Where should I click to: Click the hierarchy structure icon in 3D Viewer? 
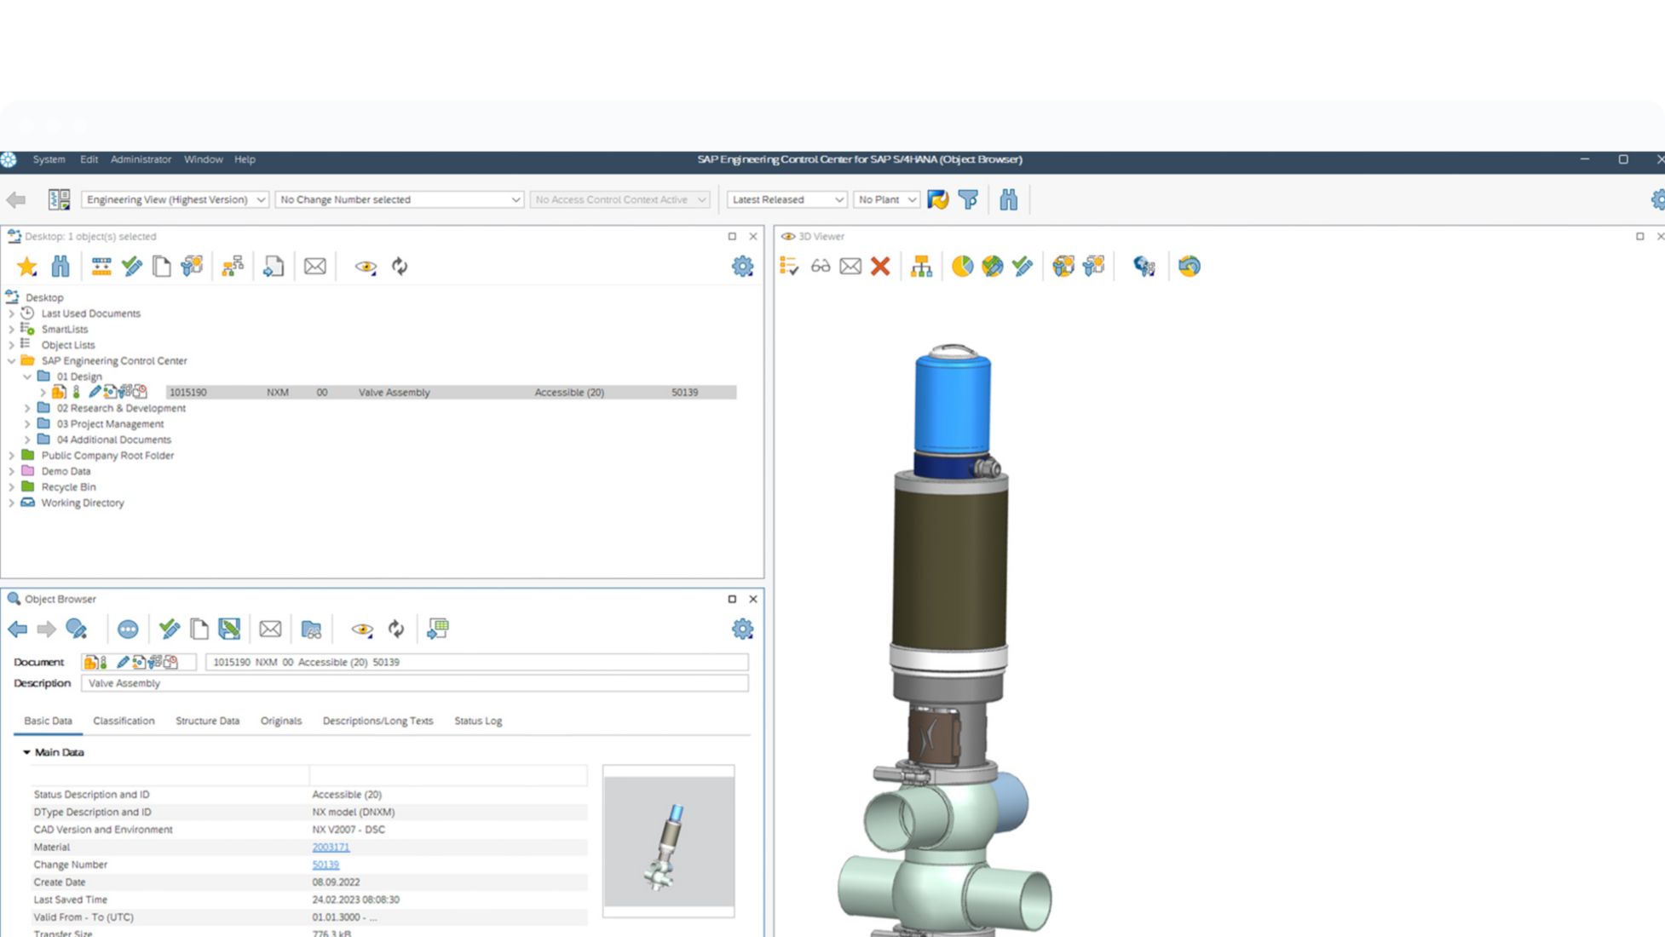(921, 267)
